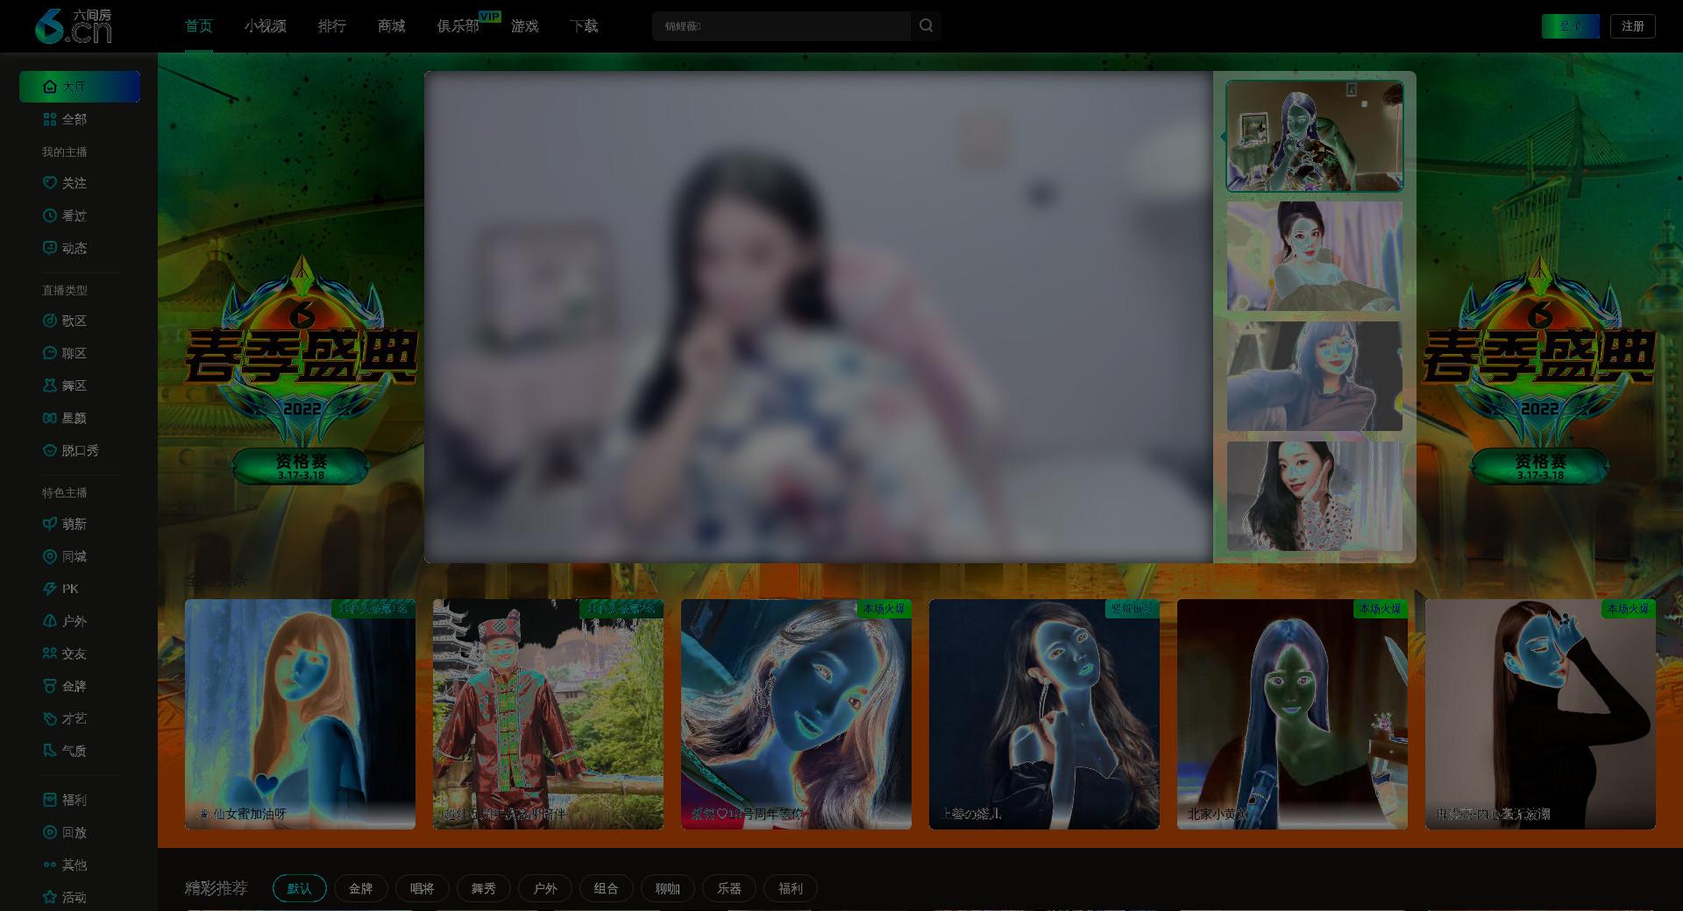Viewport: 1683px width, 911px height.
Task: Open 关注 followed hosts heart icon
Action: pyautogui.click(x=50, y=183)
